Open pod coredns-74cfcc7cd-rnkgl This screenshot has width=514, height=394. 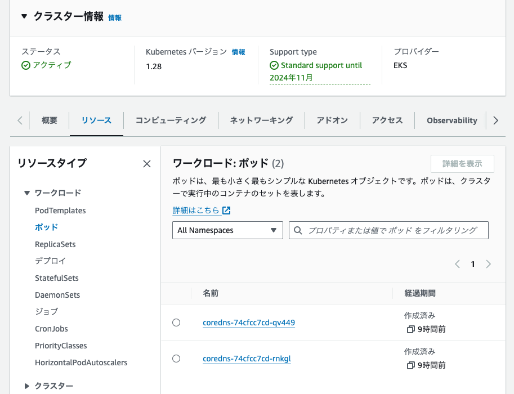[x=247, y=359]
